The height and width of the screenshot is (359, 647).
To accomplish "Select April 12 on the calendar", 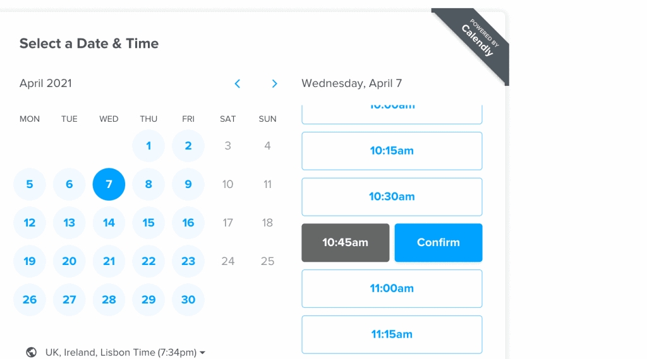I will click(30, 223).
